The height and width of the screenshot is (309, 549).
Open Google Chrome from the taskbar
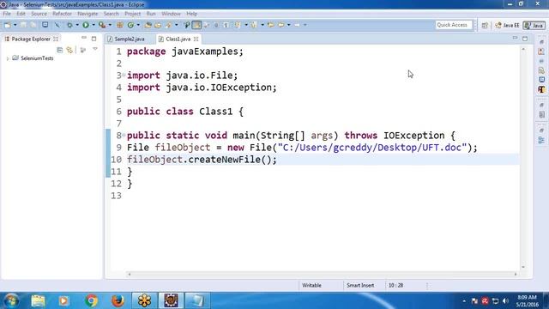[91, 300]
